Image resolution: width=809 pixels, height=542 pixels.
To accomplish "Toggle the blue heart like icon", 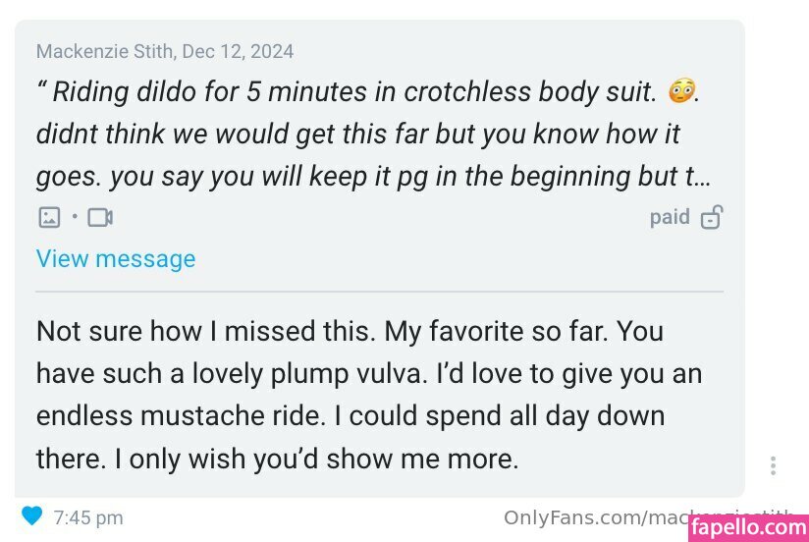I will click(x=32, y=515).
